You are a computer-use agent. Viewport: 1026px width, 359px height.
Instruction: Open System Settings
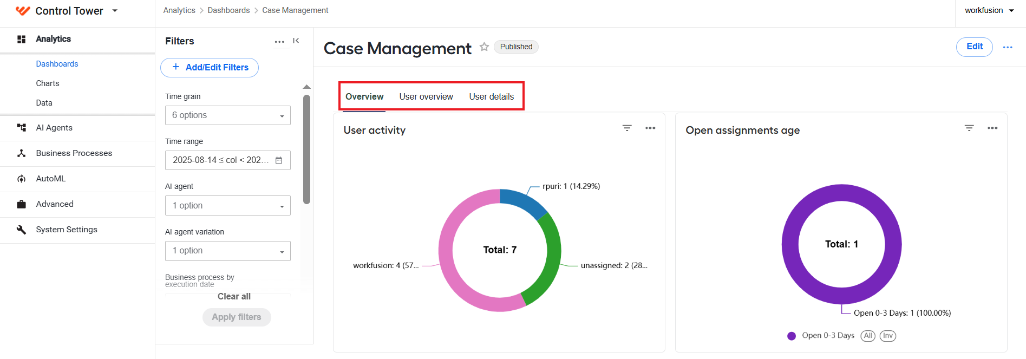(67, 230)
